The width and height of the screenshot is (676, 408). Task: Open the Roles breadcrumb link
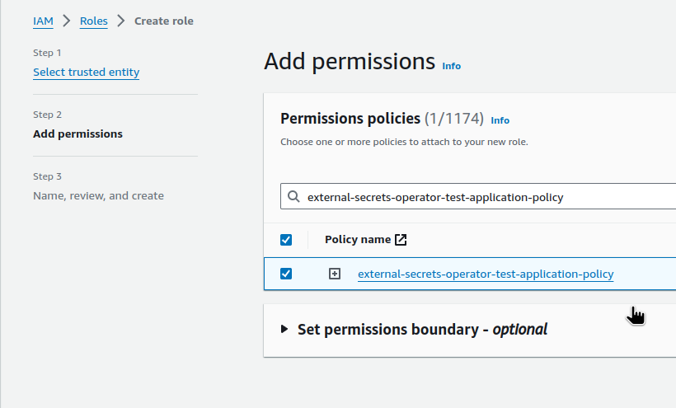[93, 21]
